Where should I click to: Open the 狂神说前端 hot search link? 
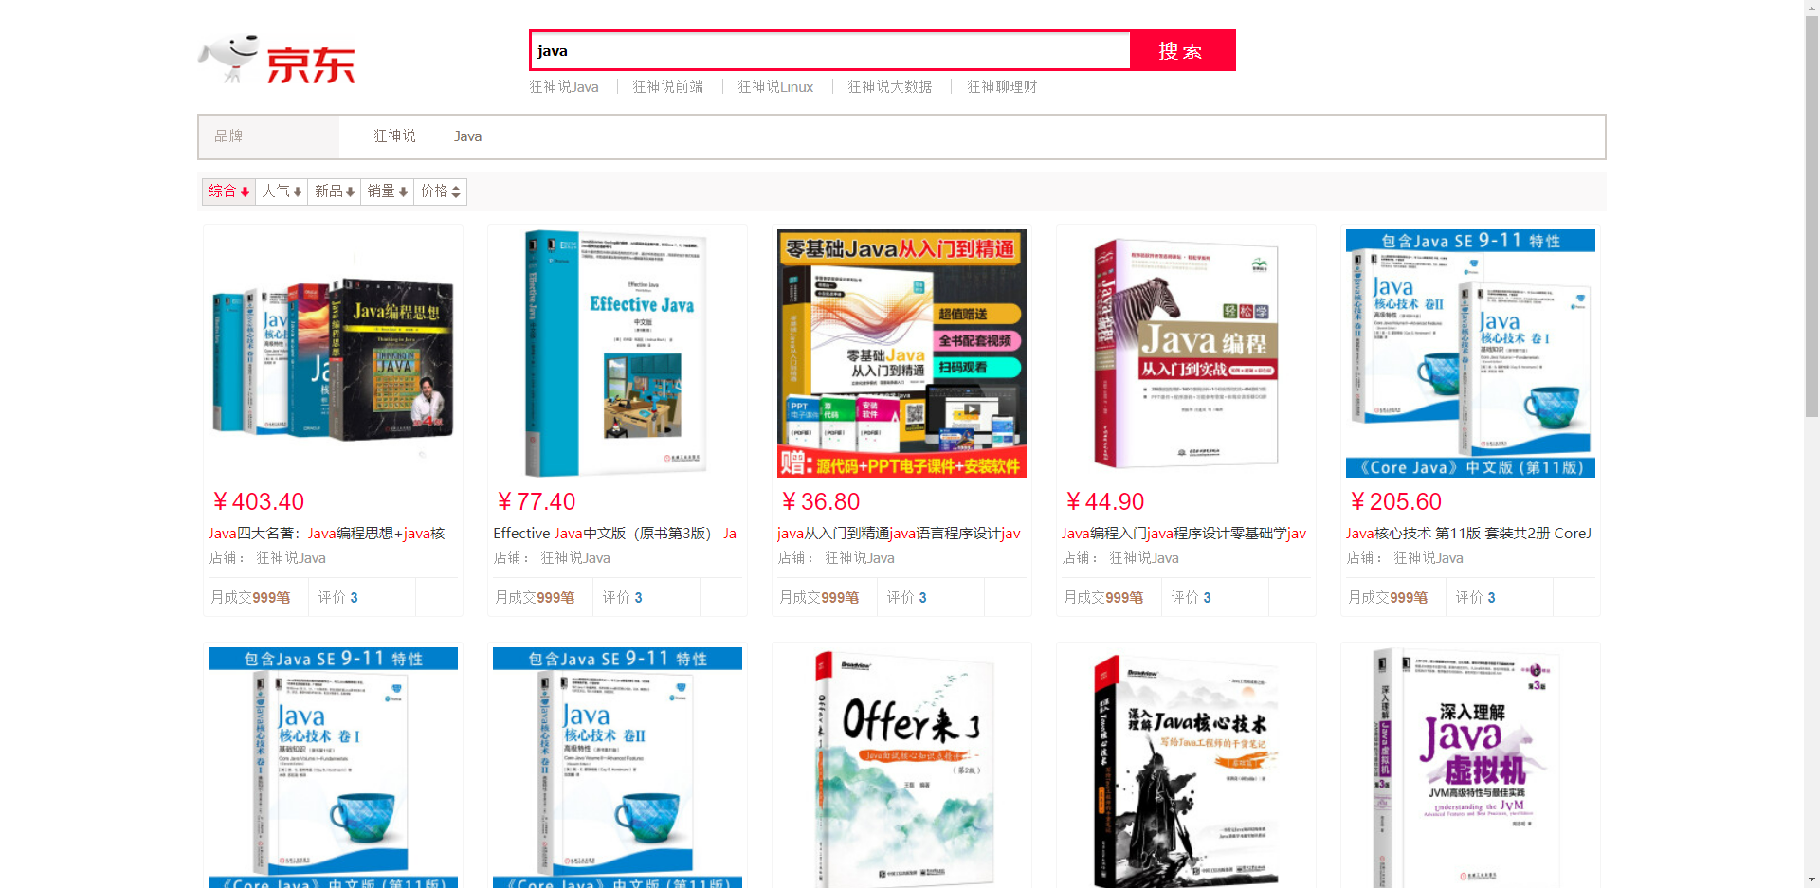pos(667,87)
